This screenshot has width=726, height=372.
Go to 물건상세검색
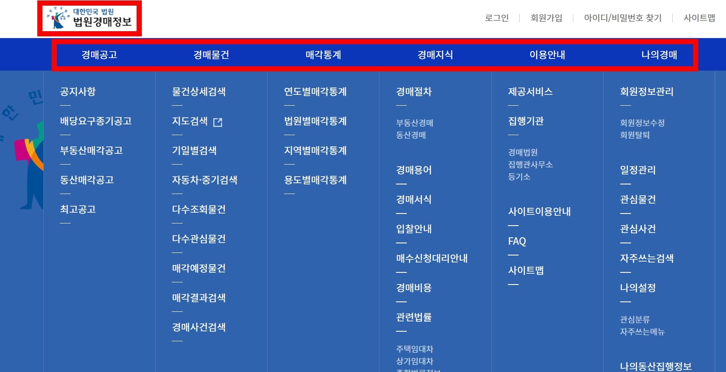[x=199, y=91]
